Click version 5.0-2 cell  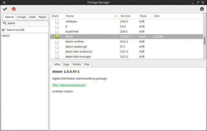point(123,26)
